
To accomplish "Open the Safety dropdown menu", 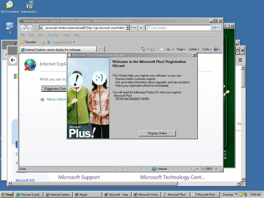I will click(194, 49).
